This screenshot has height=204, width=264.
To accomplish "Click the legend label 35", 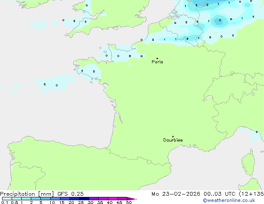I will (100, 202).
